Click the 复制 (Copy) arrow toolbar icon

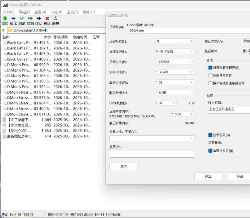pyautogui.click(x=30, y=18)
